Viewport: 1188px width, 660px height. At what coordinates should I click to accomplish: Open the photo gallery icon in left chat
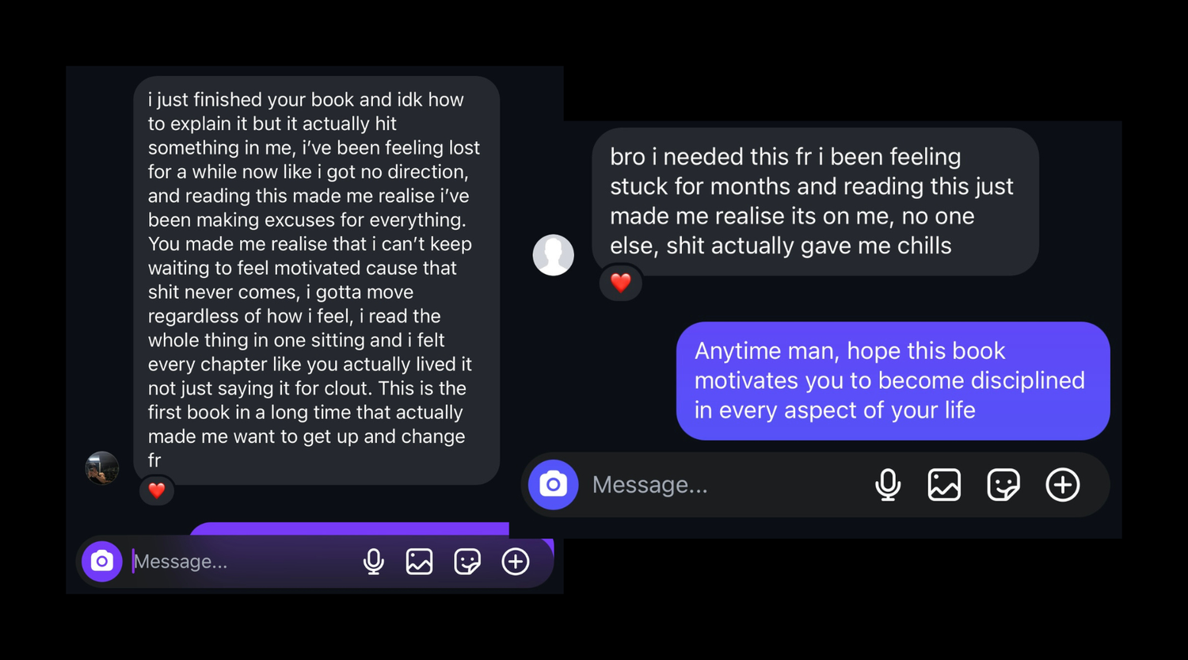click(419, 562)
